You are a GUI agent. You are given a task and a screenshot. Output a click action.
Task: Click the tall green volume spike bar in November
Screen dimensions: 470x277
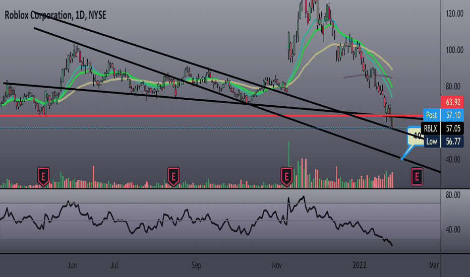288,154
